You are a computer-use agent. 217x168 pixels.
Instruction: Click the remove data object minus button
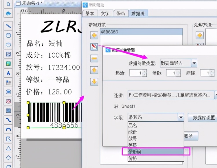click(94, 58)
